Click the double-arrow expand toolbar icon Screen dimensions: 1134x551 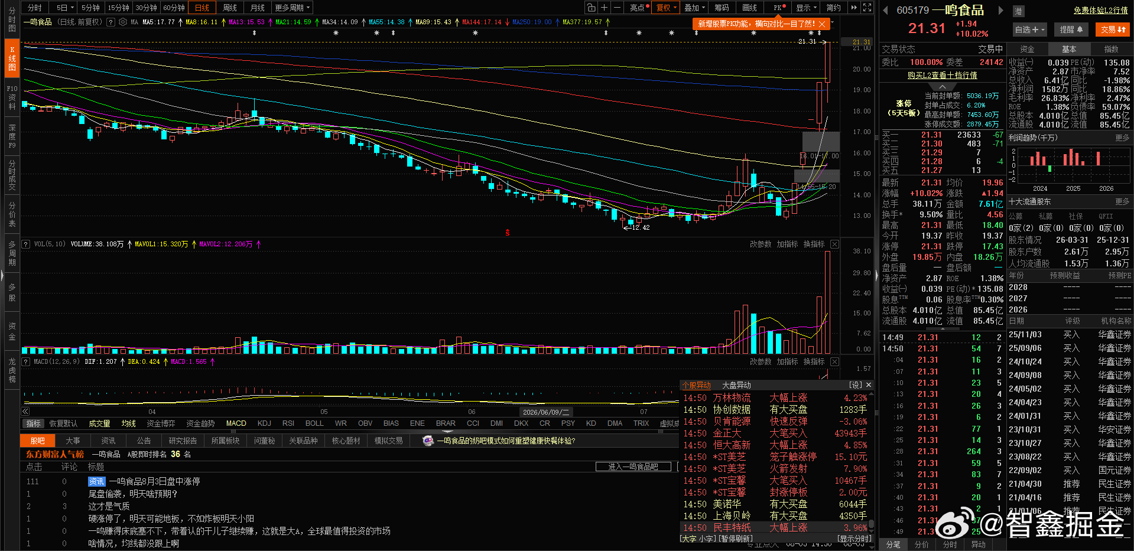[x=854, y=8]
